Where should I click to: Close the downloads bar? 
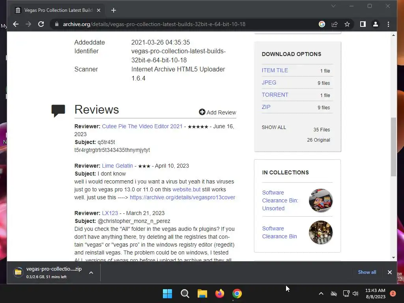389,272
